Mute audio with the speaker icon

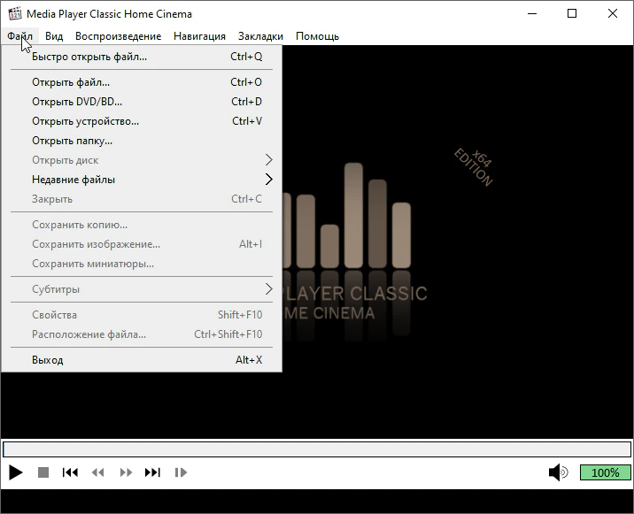coord(558,472)
